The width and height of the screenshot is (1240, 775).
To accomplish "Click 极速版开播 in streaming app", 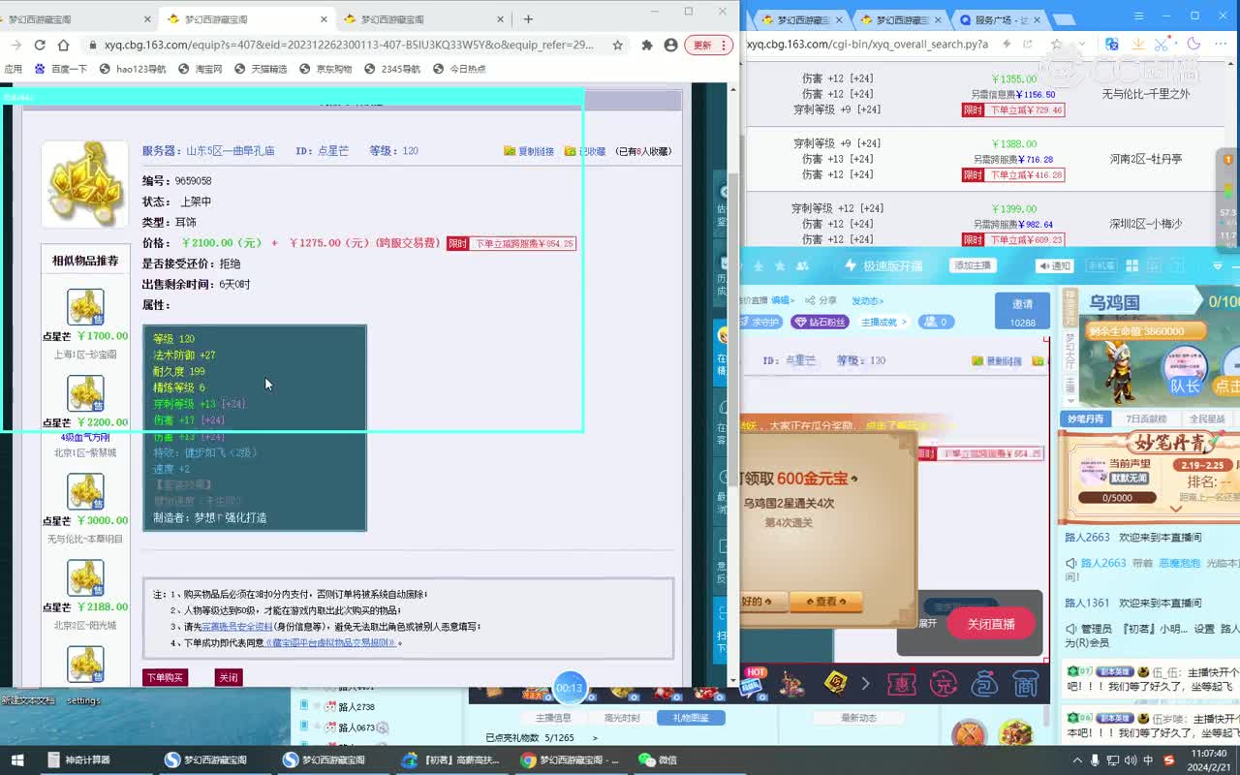I will pos(883,265).
